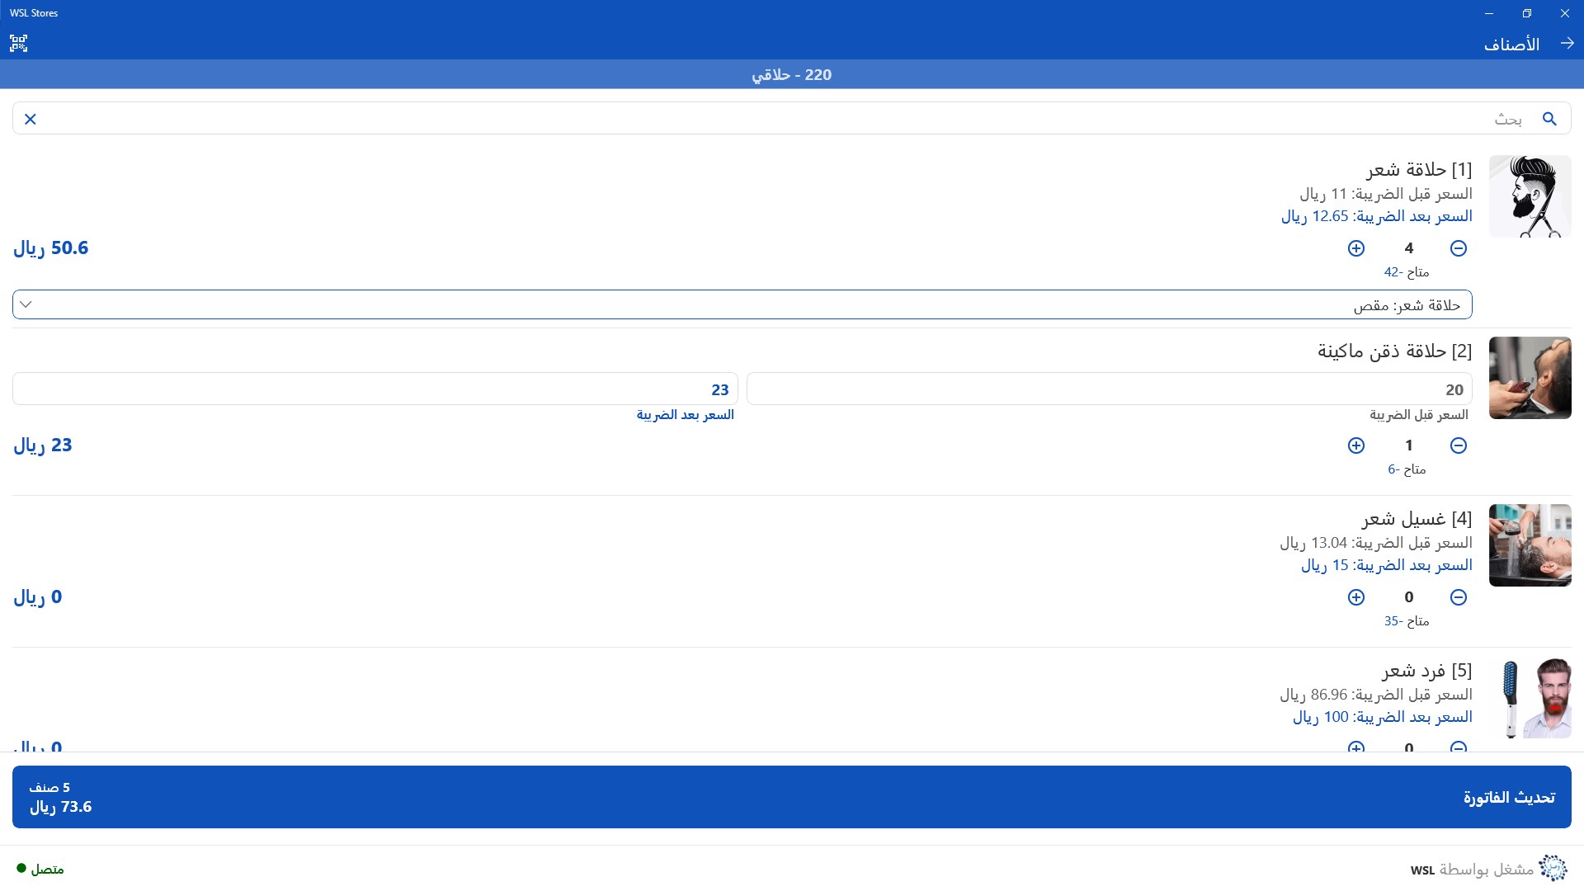Viewport: 1584px width, 891px height.
Task: Click the WSL logo in footer
Action: click(1553, 868)
